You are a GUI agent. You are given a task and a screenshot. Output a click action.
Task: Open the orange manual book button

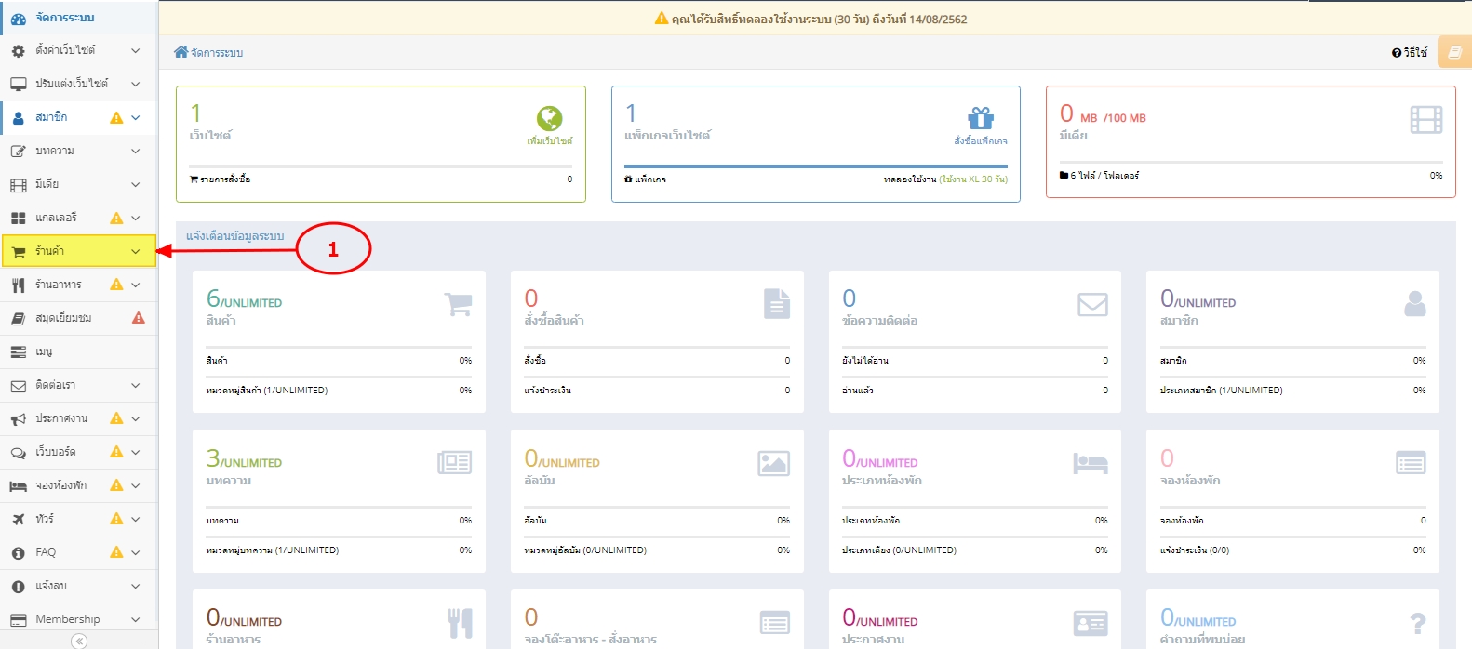pos(1454,52)
